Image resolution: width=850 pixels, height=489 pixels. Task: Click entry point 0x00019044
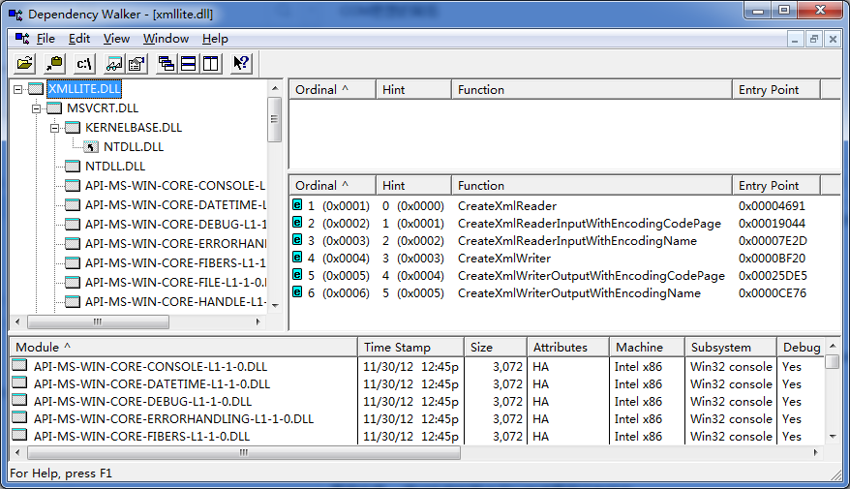coord(772,224)
